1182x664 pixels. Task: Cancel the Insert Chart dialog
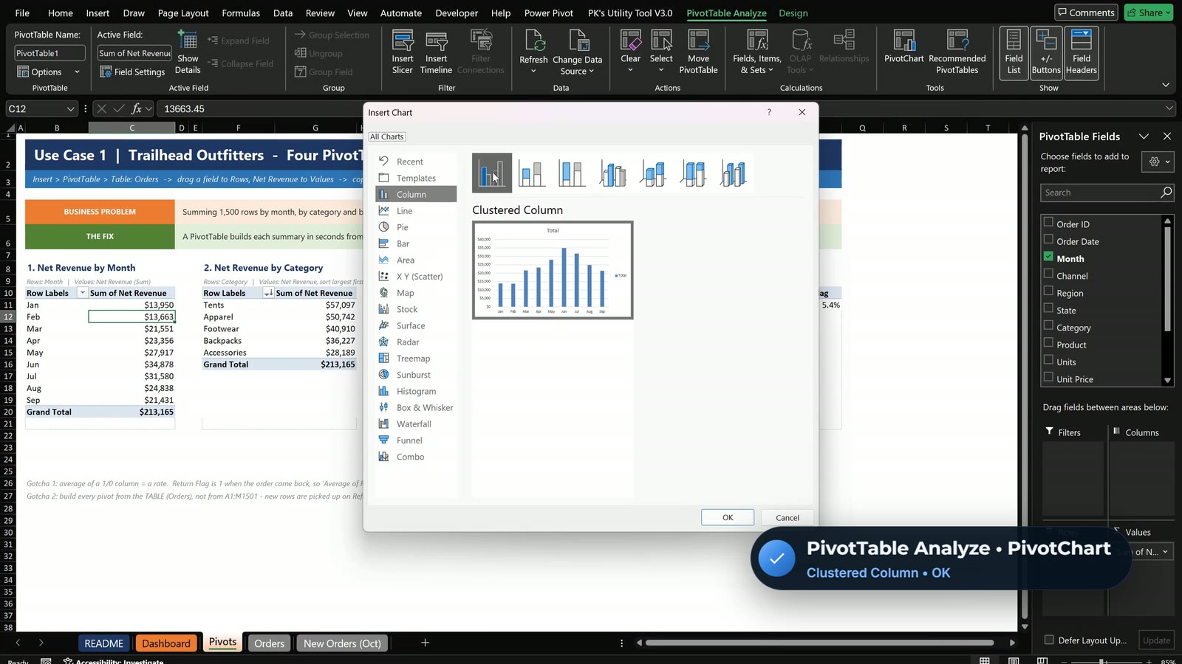[x=788, y=517]
